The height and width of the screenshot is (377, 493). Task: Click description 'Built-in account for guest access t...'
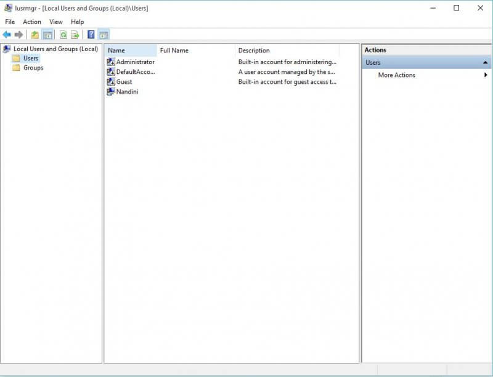(287, 82)
